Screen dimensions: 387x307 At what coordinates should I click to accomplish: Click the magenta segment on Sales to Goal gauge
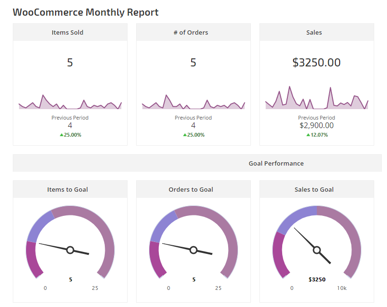278,255
